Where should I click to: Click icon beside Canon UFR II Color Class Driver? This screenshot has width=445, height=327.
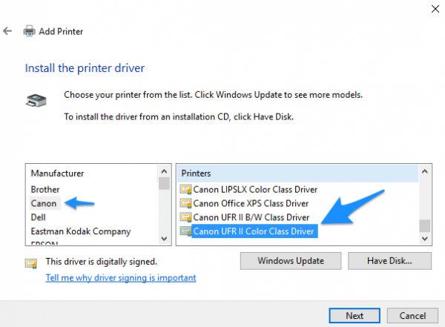pyautogui.click(x=186, y=231)
